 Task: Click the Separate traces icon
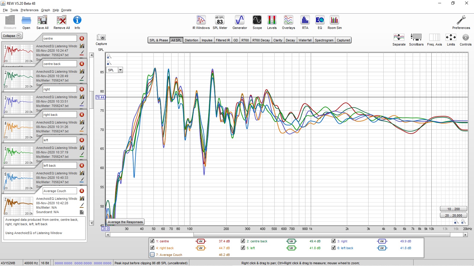pos(399,40)
